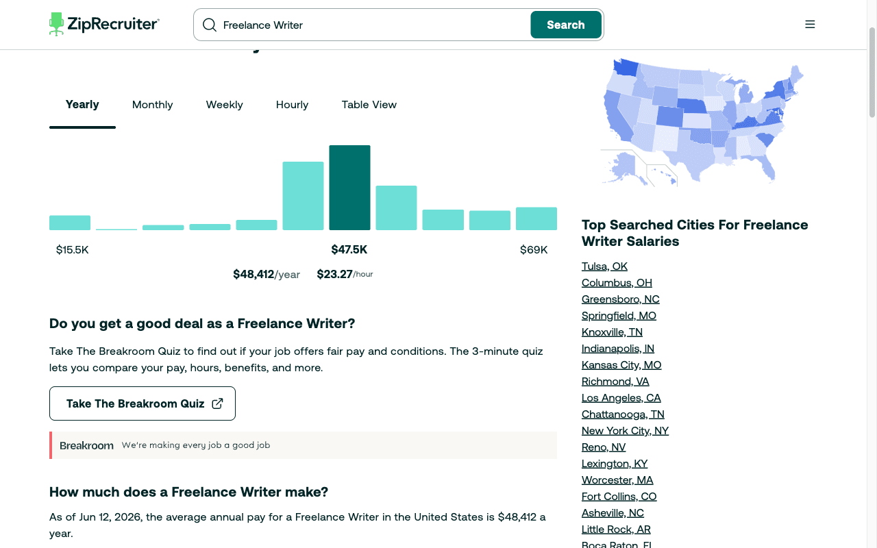The height and width of the screenshot is (548, 877).
Task: Open the Chattanooga, TN link
Action: click(x=623, y=414)
